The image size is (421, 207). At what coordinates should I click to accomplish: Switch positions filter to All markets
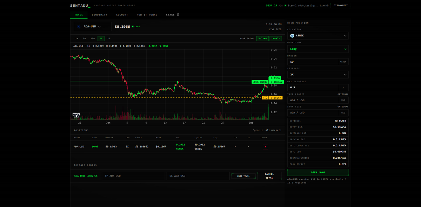coord(273,130)
